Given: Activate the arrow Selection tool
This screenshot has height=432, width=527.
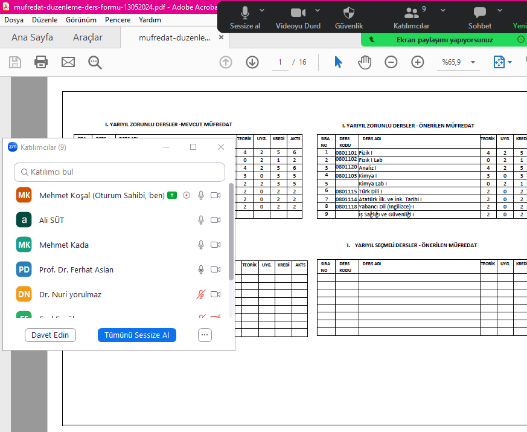Looking at the screenshot, I should 339,62.
